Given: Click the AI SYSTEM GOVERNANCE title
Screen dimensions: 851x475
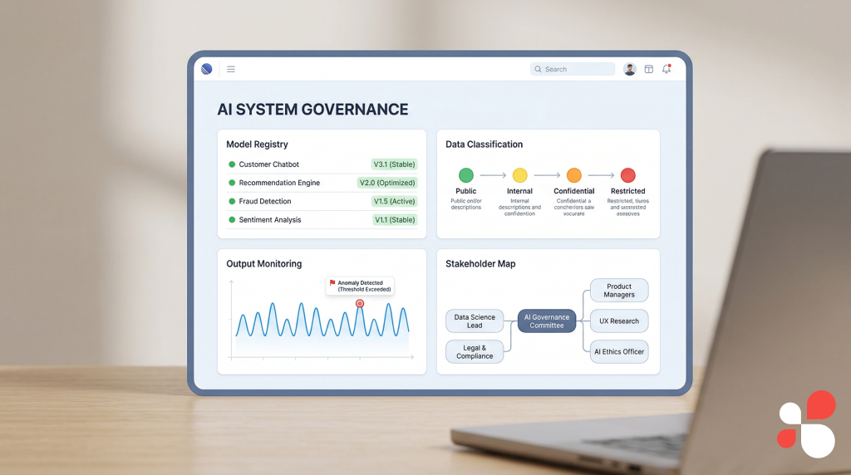Looking at the screenshot, I should [x=312, y=110].
